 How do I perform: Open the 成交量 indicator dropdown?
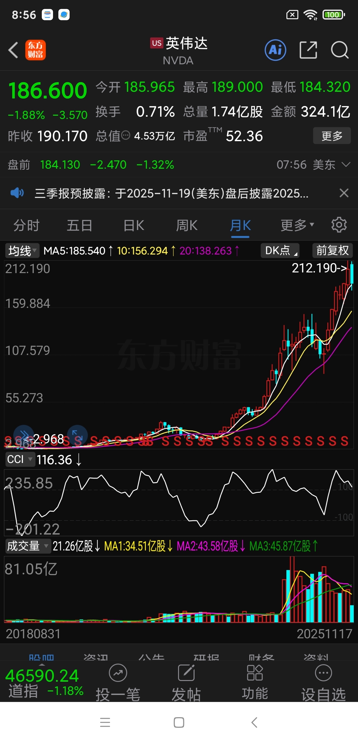28,546
